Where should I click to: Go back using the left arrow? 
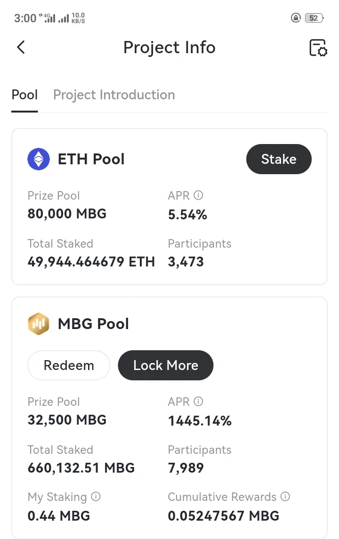(x=21, y=48)
